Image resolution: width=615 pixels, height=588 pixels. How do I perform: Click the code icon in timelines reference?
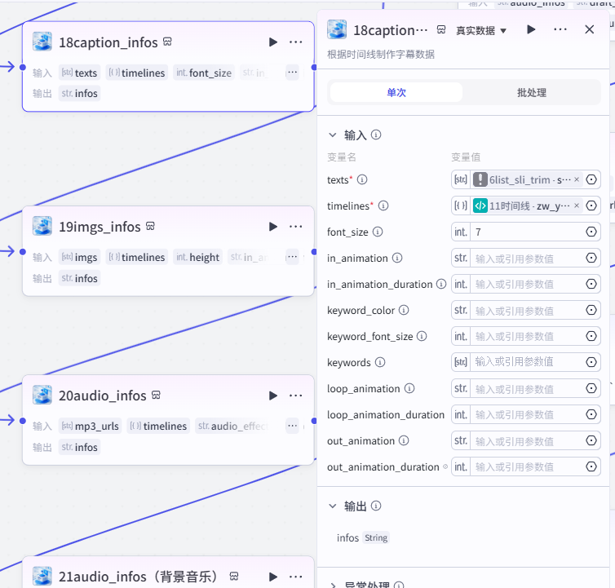[x=480, y=206]
